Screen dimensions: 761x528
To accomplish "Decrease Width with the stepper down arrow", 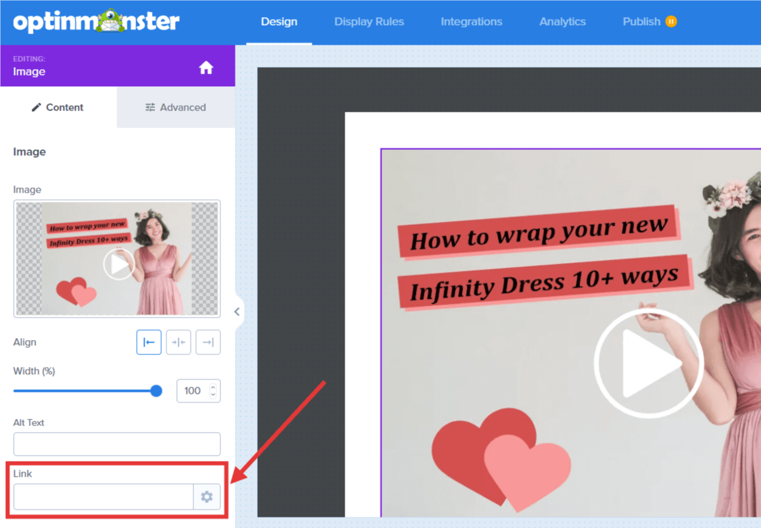I will pyautogui.click(x=214, y=395).
